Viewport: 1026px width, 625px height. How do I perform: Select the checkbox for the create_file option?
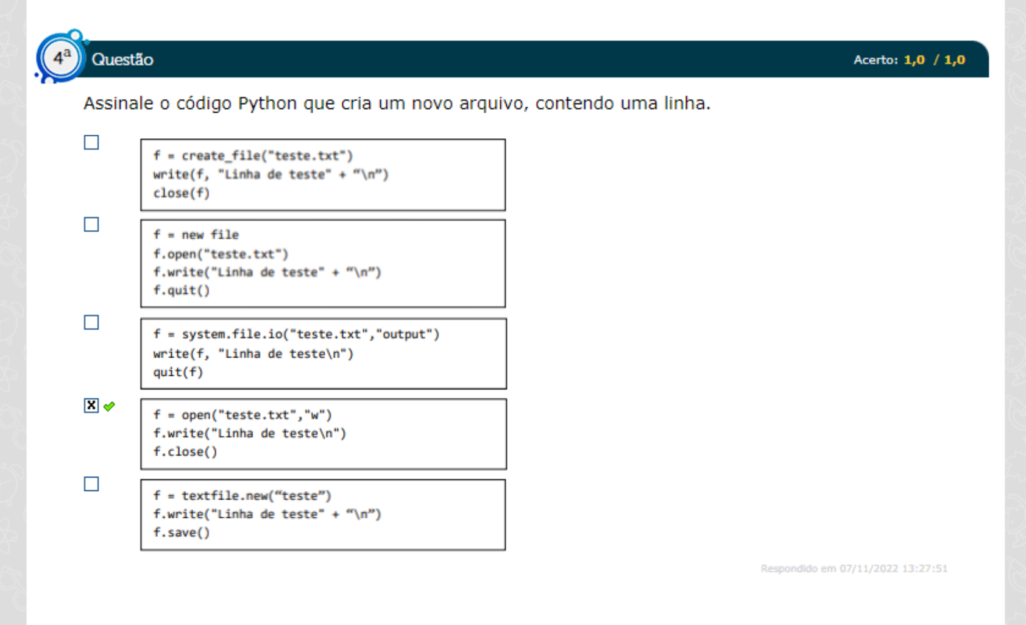(90, 143)
